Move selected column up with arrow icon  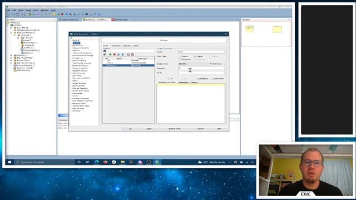118,54
